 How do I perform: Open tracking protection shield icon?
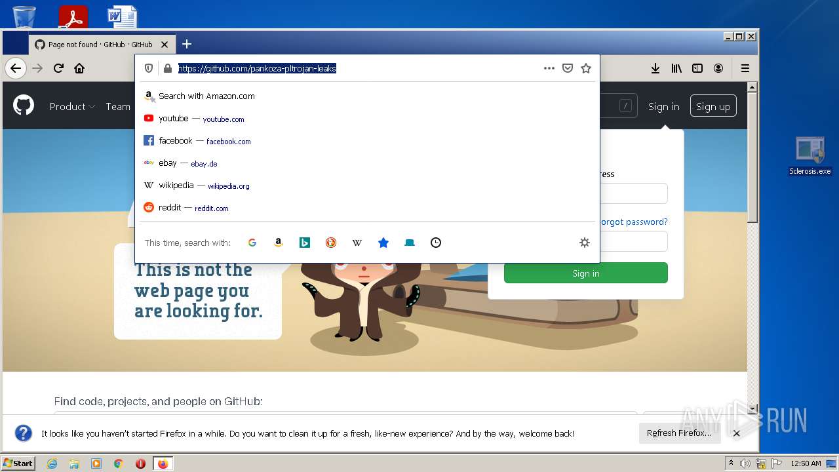[149, 68]
